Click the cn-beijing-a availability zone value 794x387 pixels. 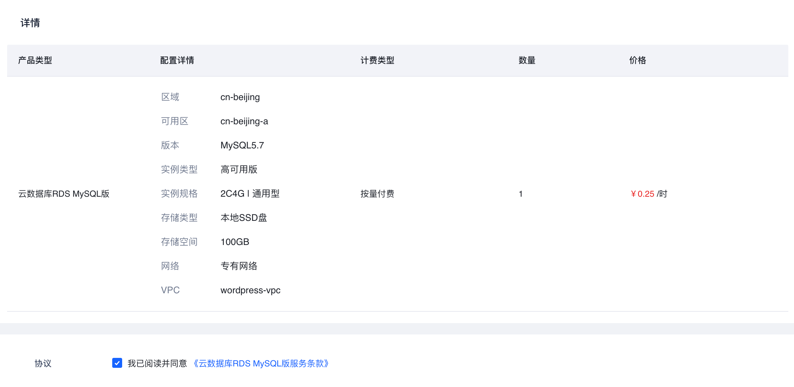click(244, 121)
